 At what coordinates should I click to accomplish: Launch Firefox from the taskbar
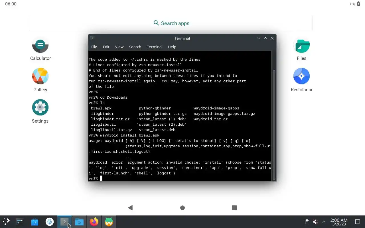tap(94, 222)
